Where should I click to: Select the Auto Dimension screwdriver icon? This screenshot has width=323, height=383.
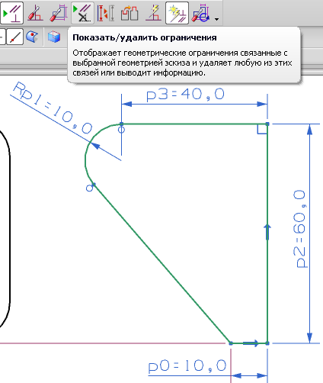click(59, 13)
